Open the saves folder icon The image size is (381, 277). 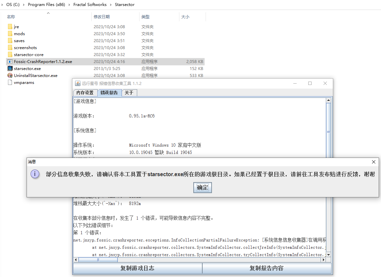(x=10, y=40)
